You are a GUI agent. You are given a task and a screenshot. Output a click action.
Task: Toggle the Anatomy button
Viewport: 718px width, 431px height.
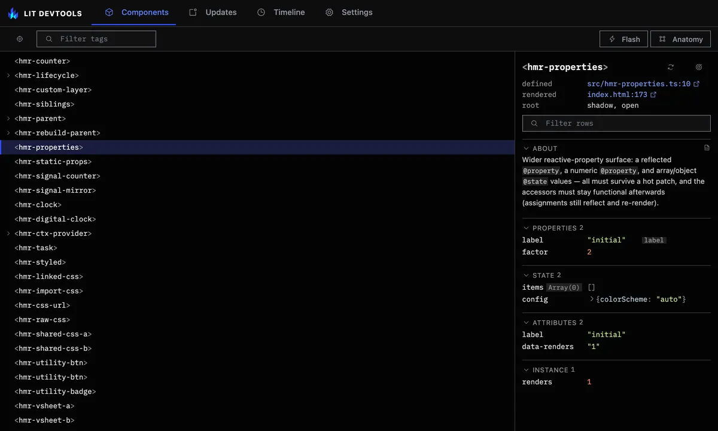pyautogui.click(x=680, y=39)
